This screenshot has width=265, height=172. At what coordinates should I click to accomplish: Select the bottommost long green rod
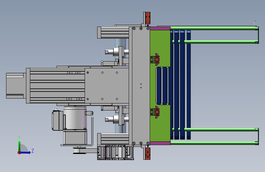click(214, 143)
